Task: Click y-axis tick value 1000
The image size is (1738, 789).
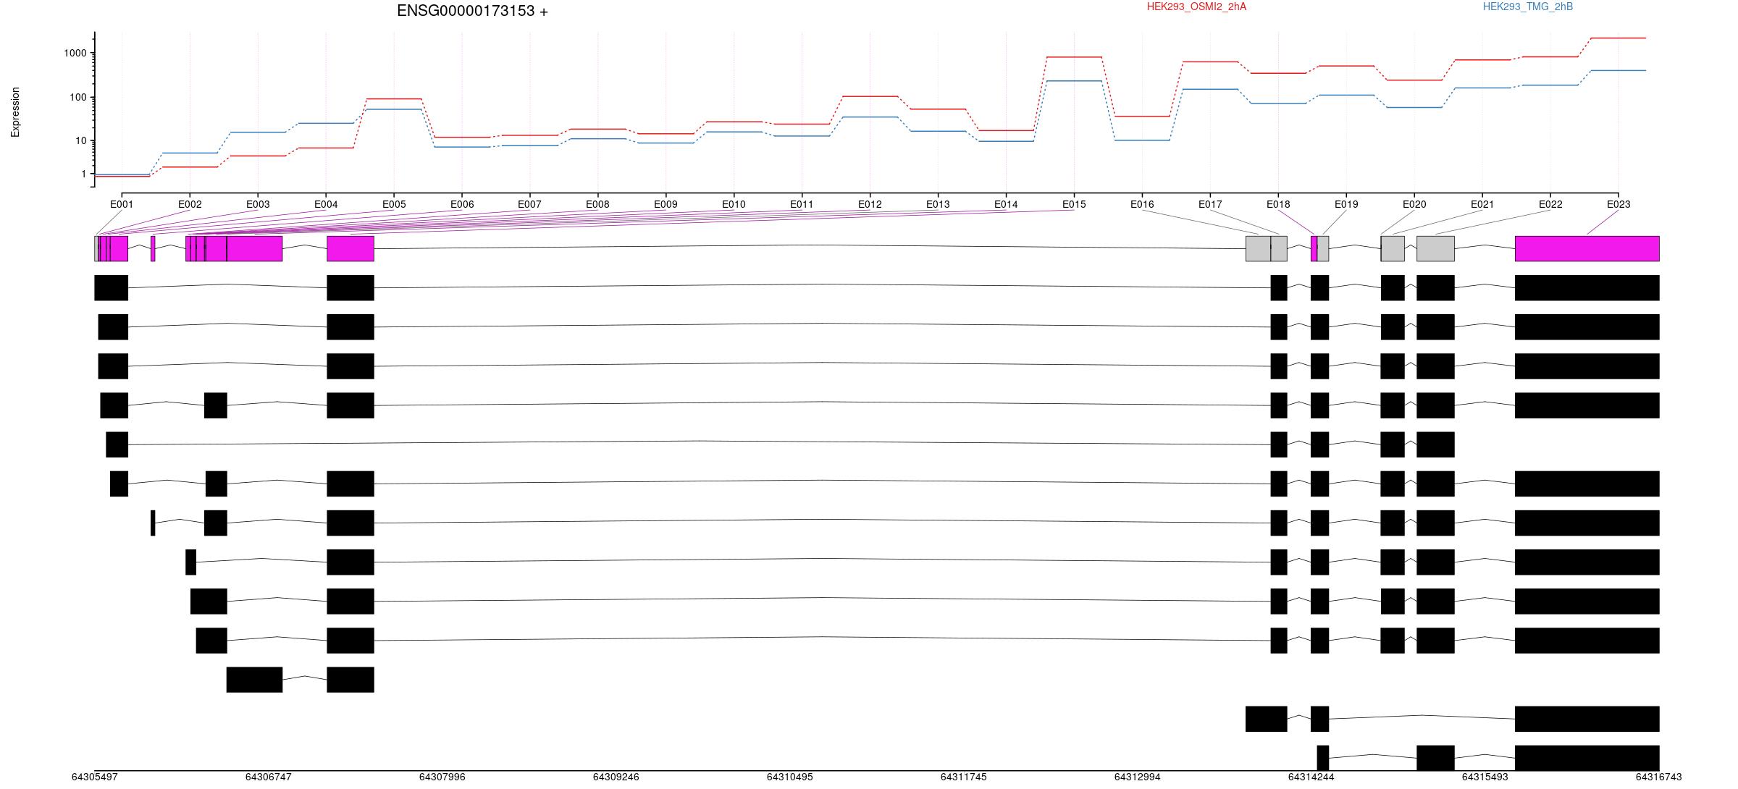Action: click(75, 53)
